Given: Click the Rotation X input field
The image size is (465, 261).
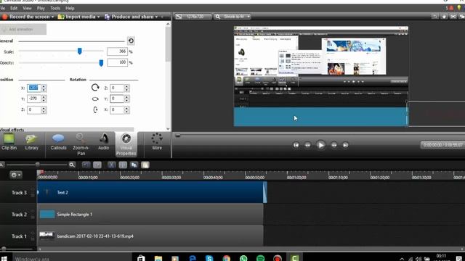Looking at the screenshot, I should [117, 109].
